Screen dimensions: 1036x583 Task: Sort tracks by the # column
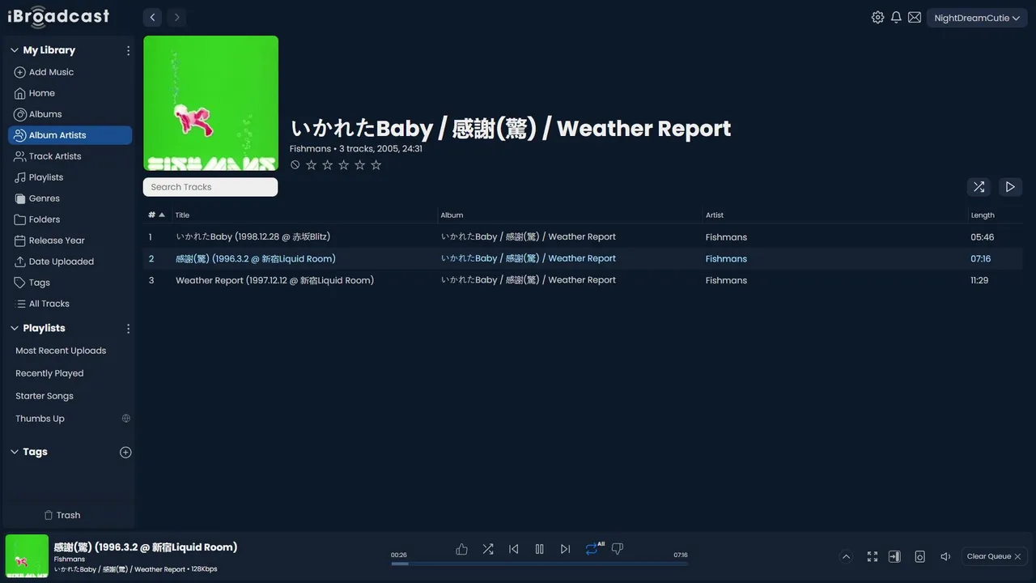[156, 215]
